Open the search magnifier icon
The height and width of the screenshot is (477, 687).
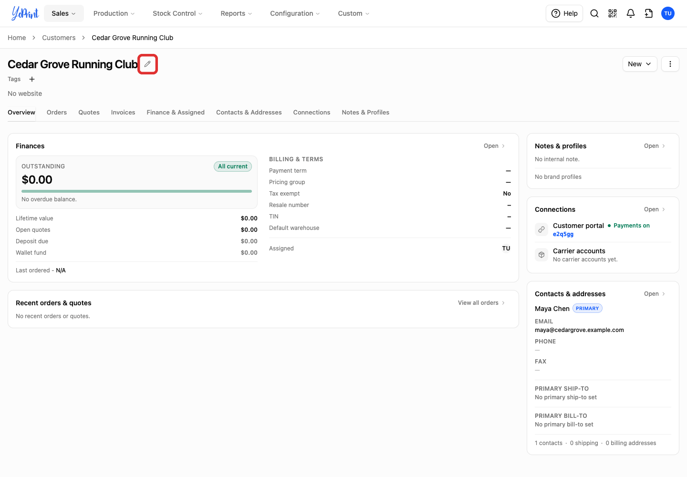(x=594, y=13)
